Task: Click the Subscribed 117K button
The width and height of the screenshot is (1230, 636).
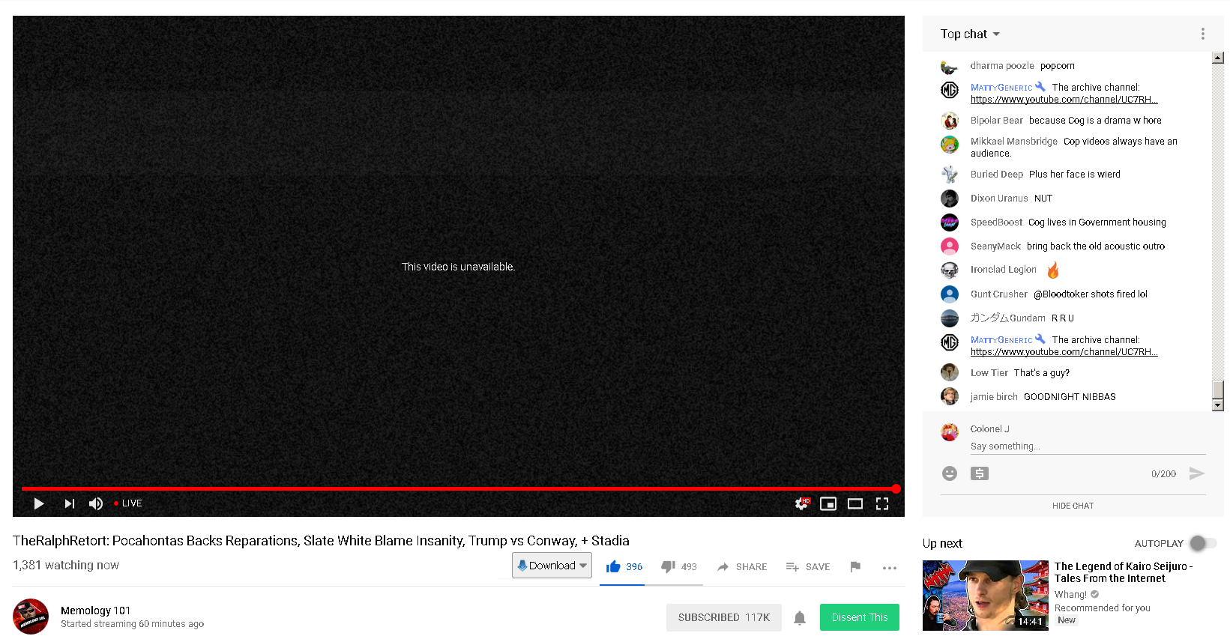Action: 724,617
